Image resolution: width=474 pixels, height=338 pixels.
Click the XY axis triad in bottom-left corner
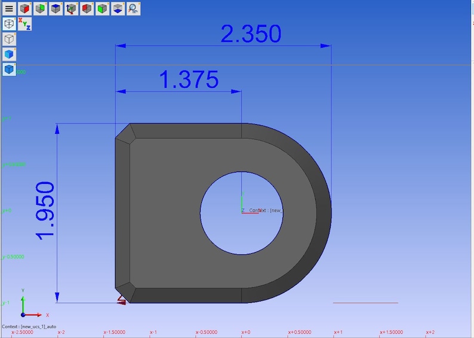tap(33, 303)
